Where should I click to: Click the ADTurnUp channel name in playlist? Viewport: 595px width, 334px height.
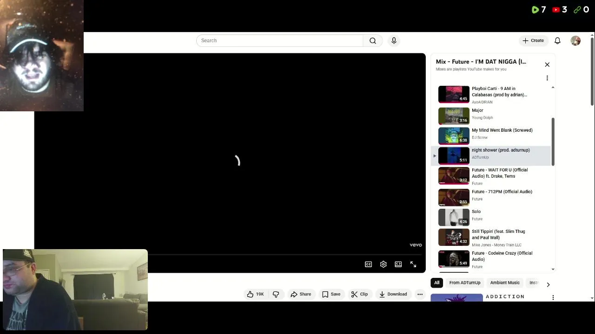[480, 158]
